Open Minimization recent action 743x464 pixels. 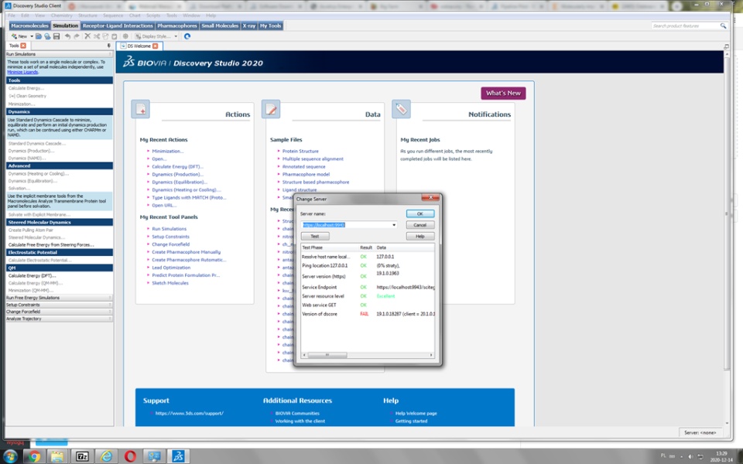pyautogui.click(x=168, y=151)
